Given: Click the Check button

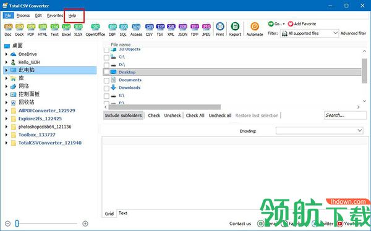Looking at the screenshot, I should click(x=154, y=115).
